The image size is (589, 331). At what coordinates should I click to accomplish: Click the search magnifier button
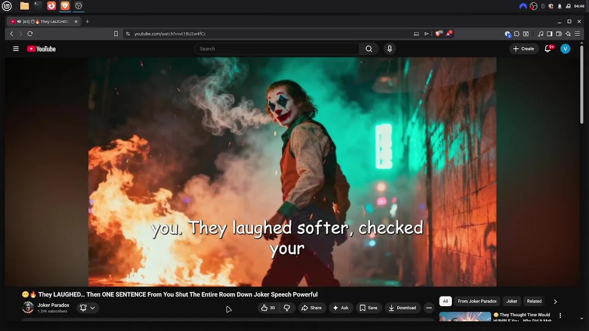point(369,49)
